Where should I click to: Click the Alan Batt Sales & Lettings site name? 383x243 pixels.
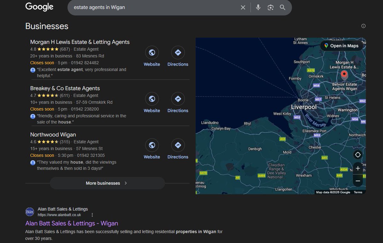tap(63, 209)
